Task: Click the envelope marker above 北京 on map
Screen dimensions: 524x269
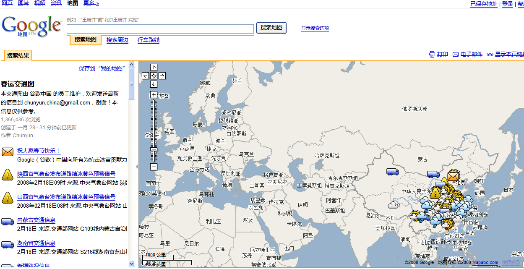Action: [453, 176]
